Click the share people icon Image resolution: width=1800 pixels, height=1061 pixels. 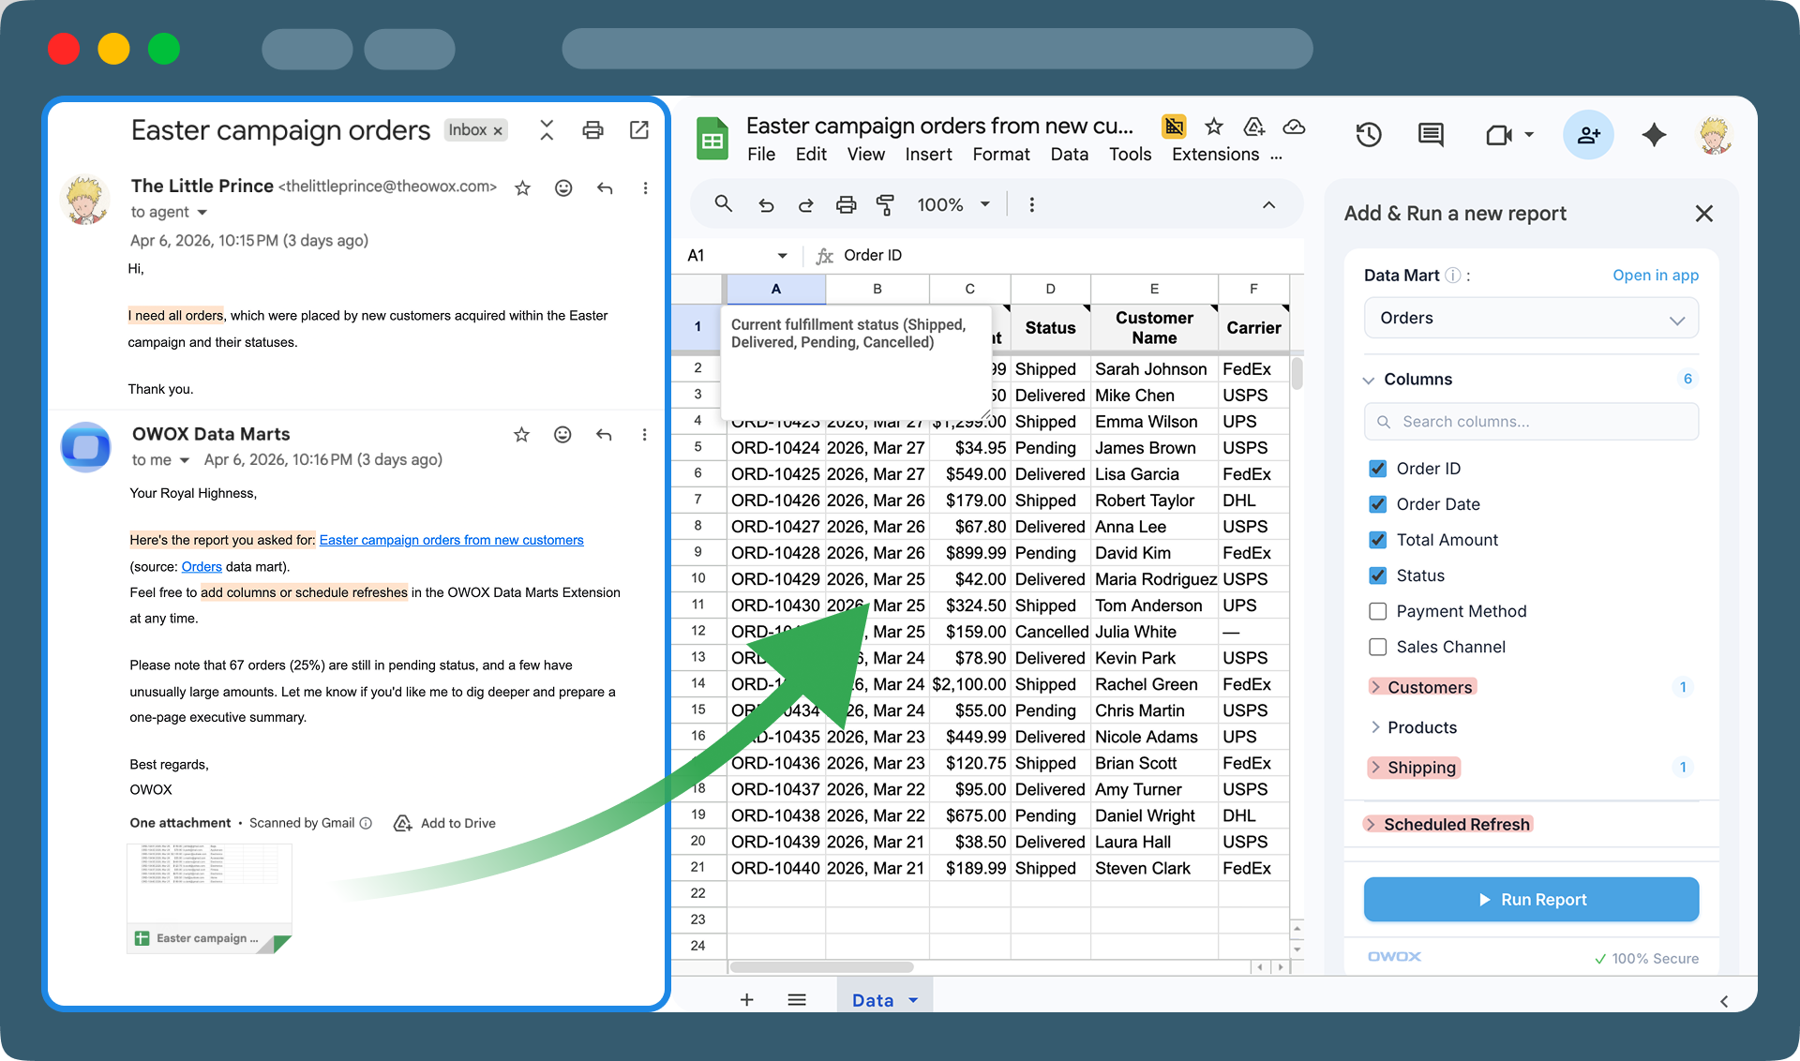(1588, 135)
